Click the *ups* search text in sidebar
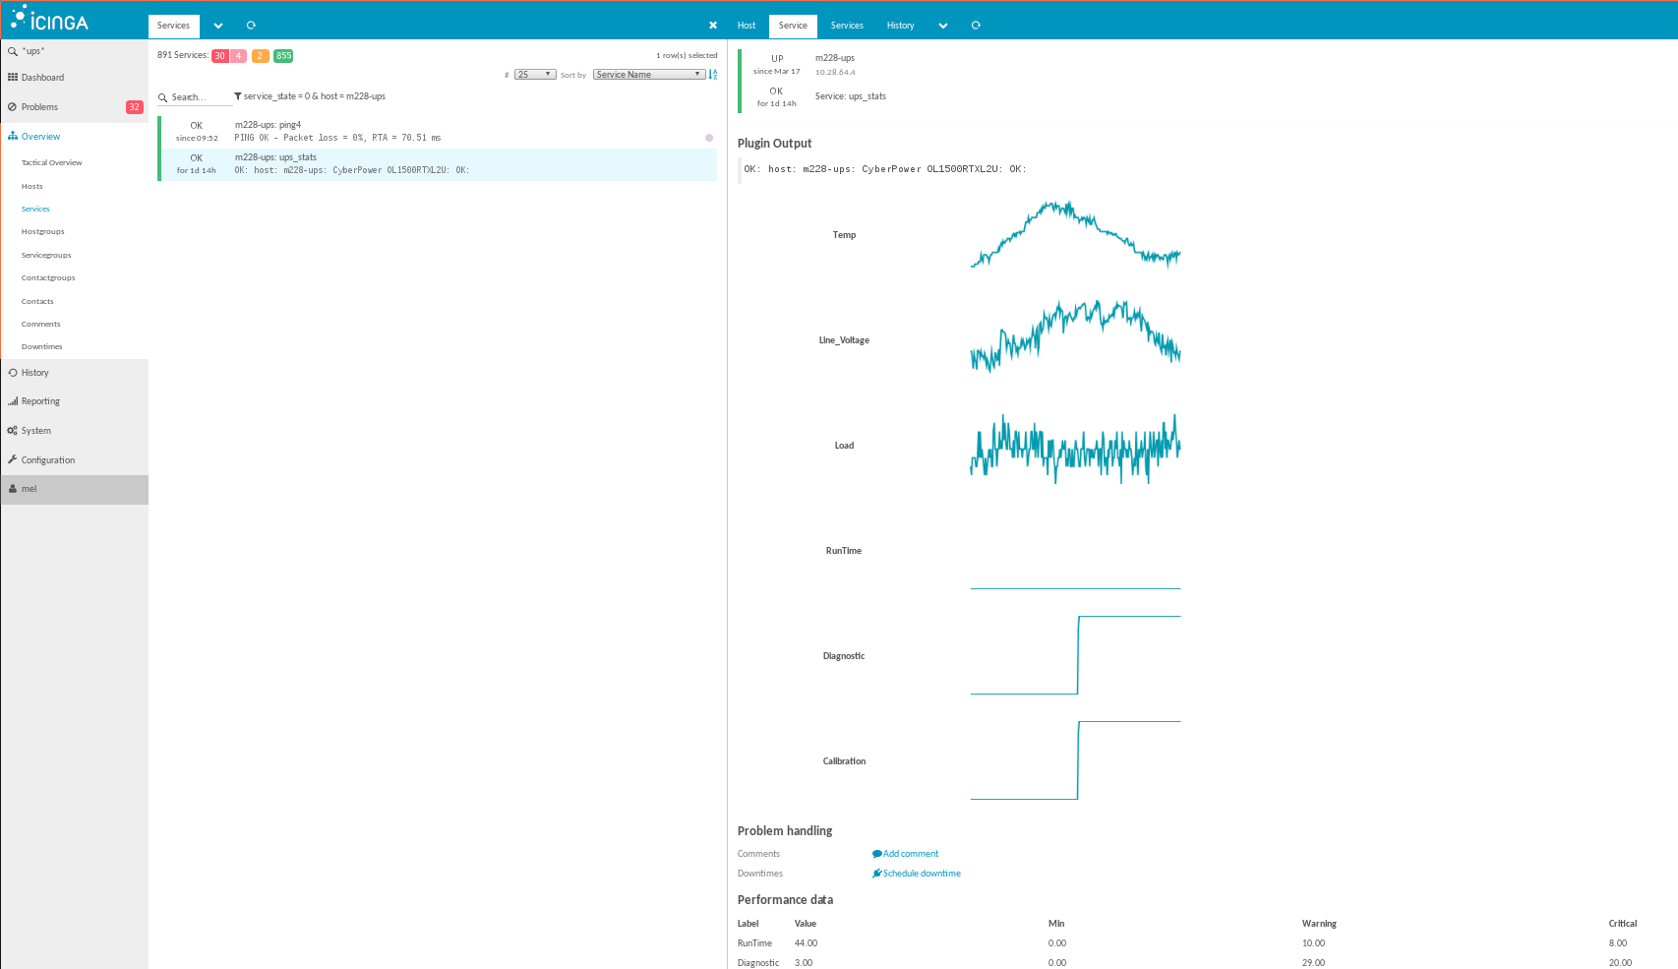The image size is (1678, 969). pos(34,51)
